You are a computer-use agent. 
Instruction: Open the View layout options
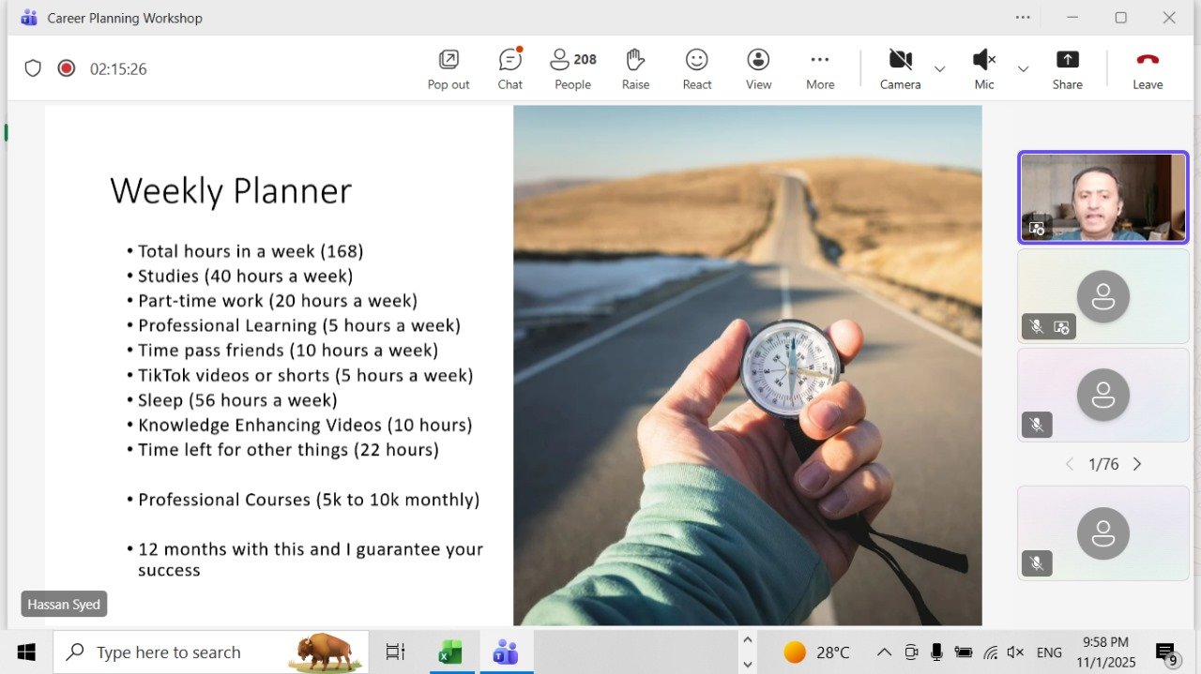tap(758, 68)
